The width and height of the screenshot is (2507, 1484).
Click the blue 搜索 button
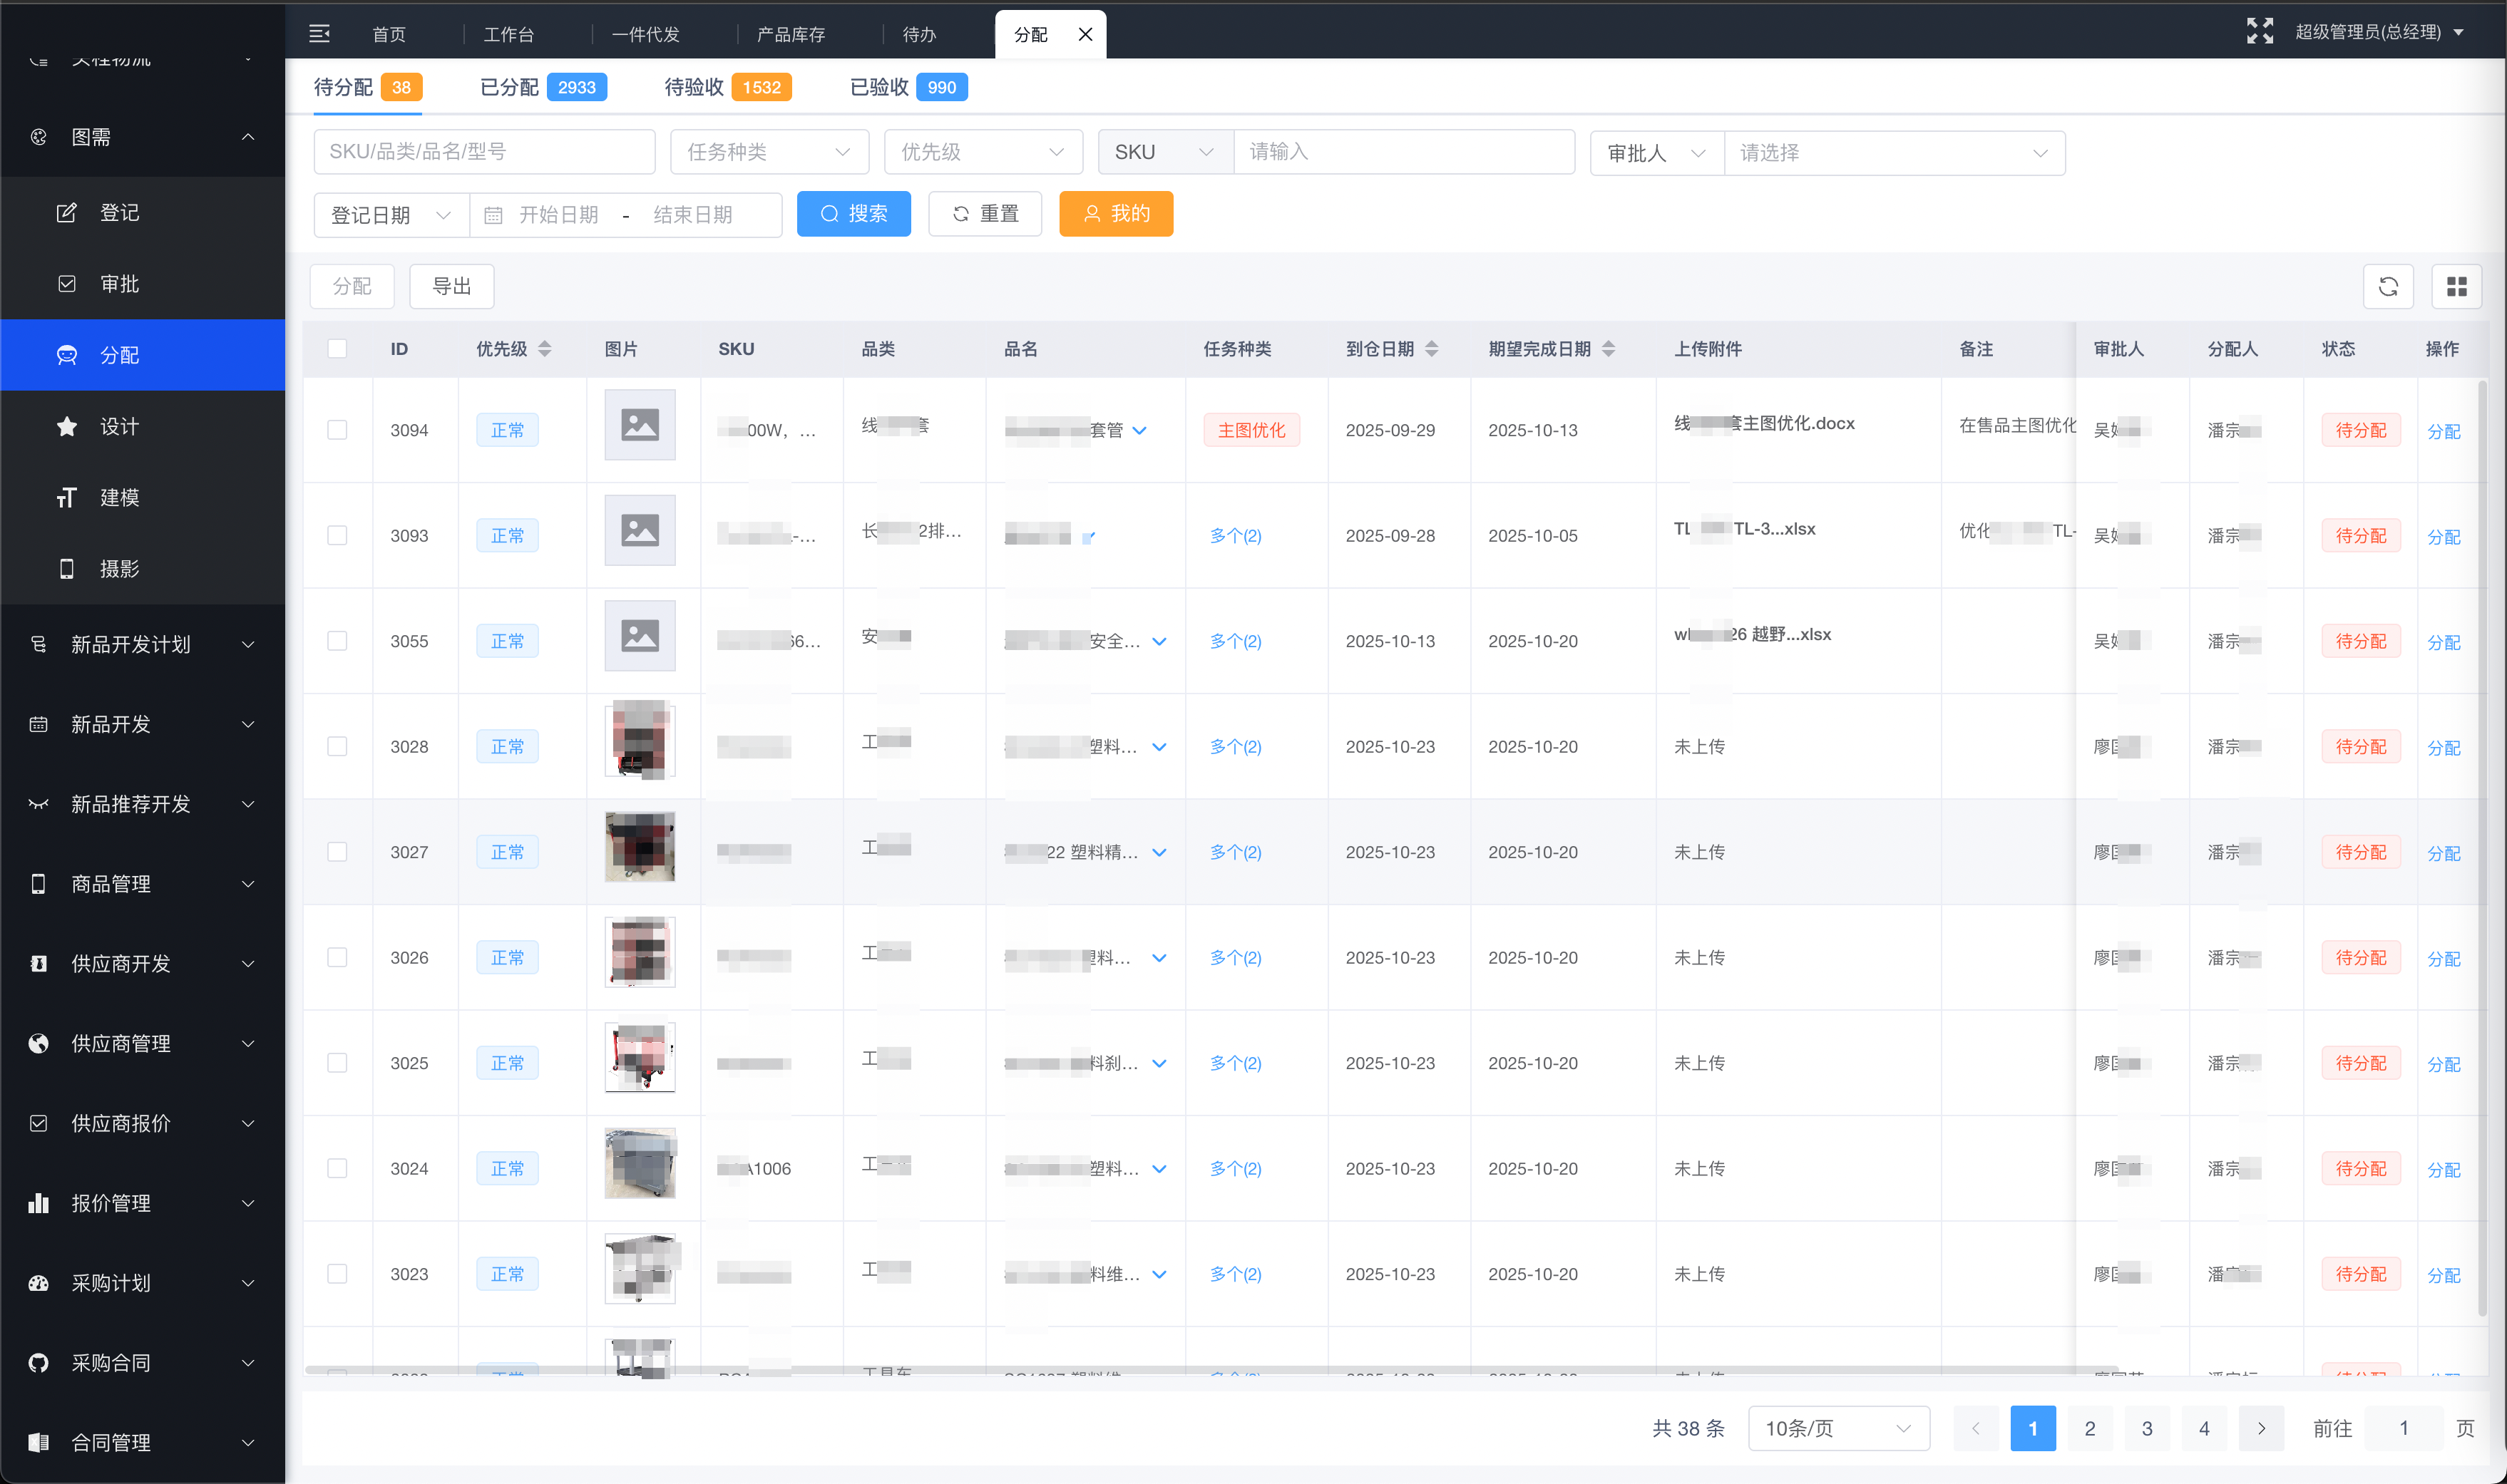coord(853,214)
